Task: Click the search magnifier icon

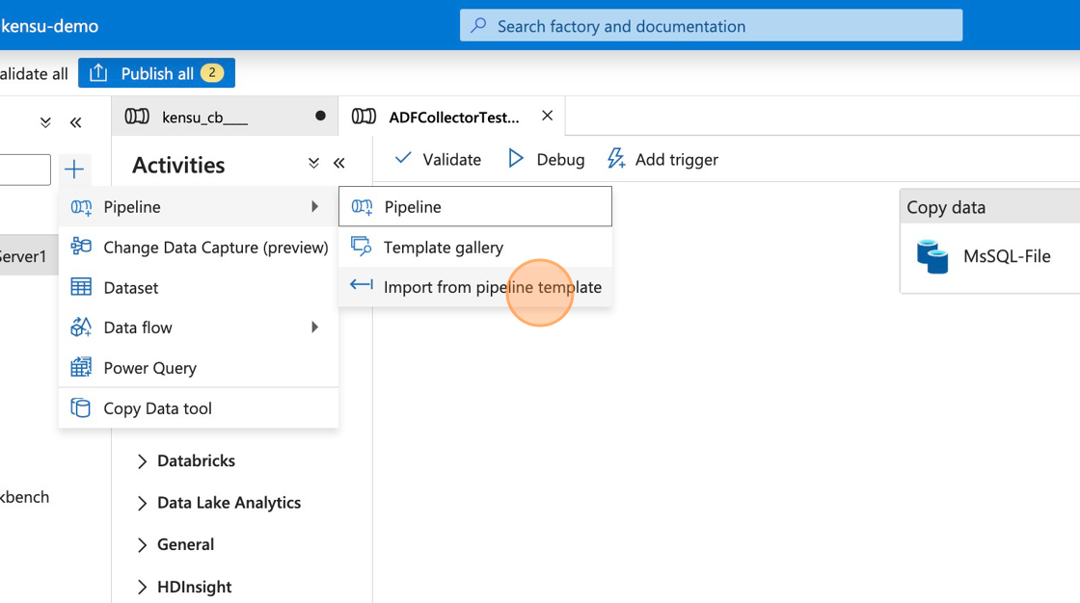Action: [478, 25]
